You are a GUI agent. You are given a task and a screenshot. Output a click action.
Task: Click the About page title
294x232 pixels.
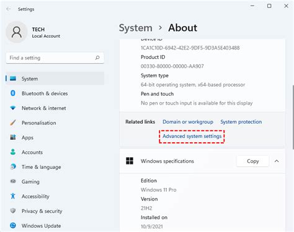183,28
